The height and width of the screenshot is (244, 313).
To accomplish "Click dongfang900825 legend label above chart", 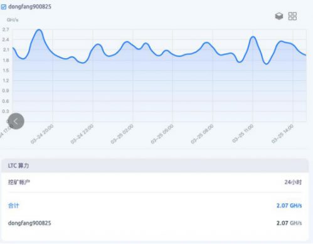I will tap(29, 7).
